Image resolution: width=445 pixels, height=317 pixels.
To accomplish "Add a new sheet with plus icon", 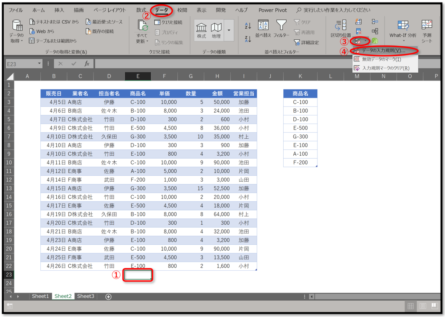I will tap(108, 297).
